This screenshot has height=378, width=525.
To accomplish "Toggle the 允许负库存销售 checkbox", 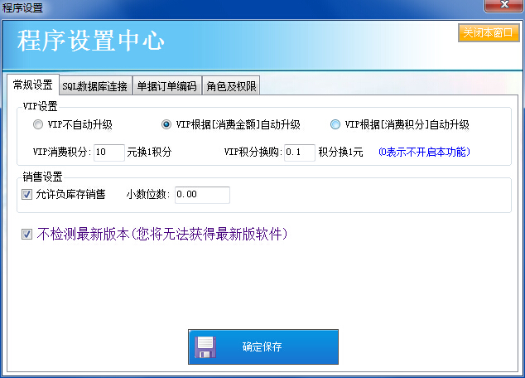I will (27, 195).
